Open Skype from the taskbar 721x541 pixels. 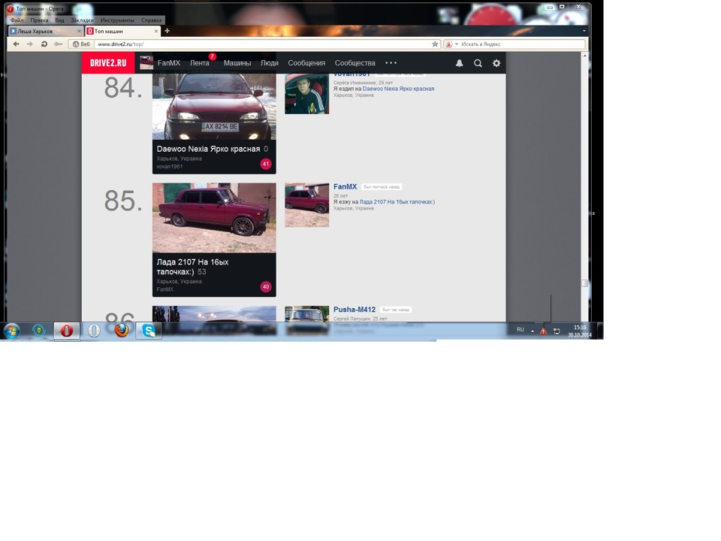(149, 331)
